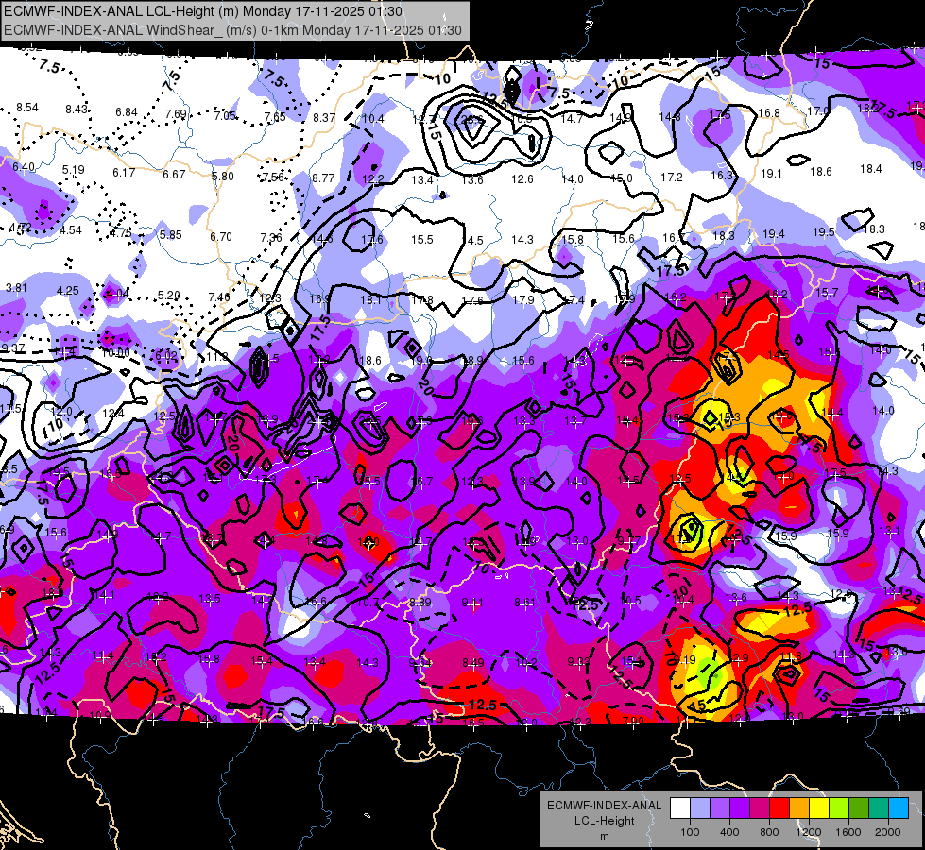The image size is (925, 850).
Task: Select the vivid purple legend swatch after 400
Action: point(740,808)
